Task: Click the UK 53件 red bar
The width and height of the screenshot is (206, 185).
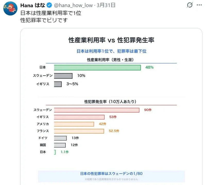Action: (x=79, y=117)
